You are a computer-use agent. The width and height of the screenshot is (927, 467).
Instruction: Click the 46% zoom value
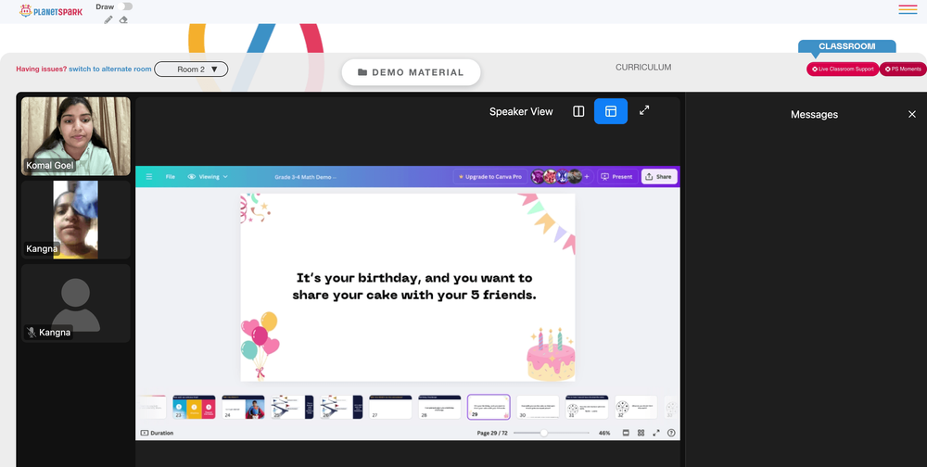(x=604, y=433)
